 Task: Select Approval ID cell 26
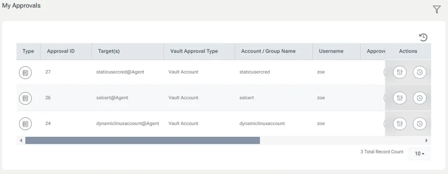pos(48,98)
